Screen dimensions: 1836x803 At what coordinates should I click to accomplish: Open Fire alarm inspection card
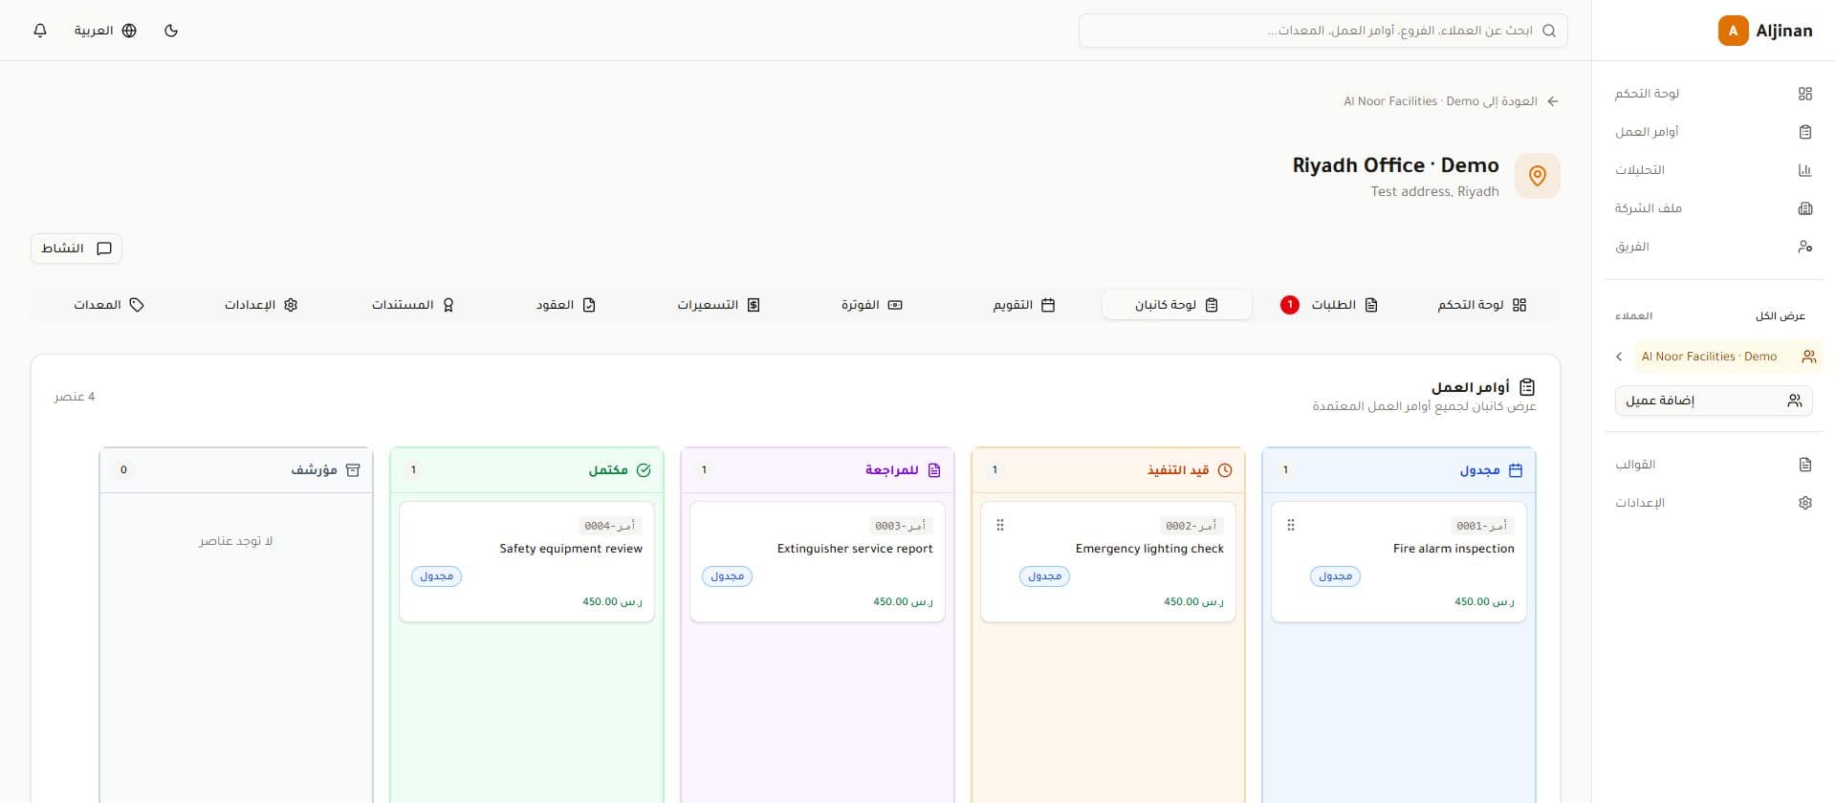(x=1398, y=562)
